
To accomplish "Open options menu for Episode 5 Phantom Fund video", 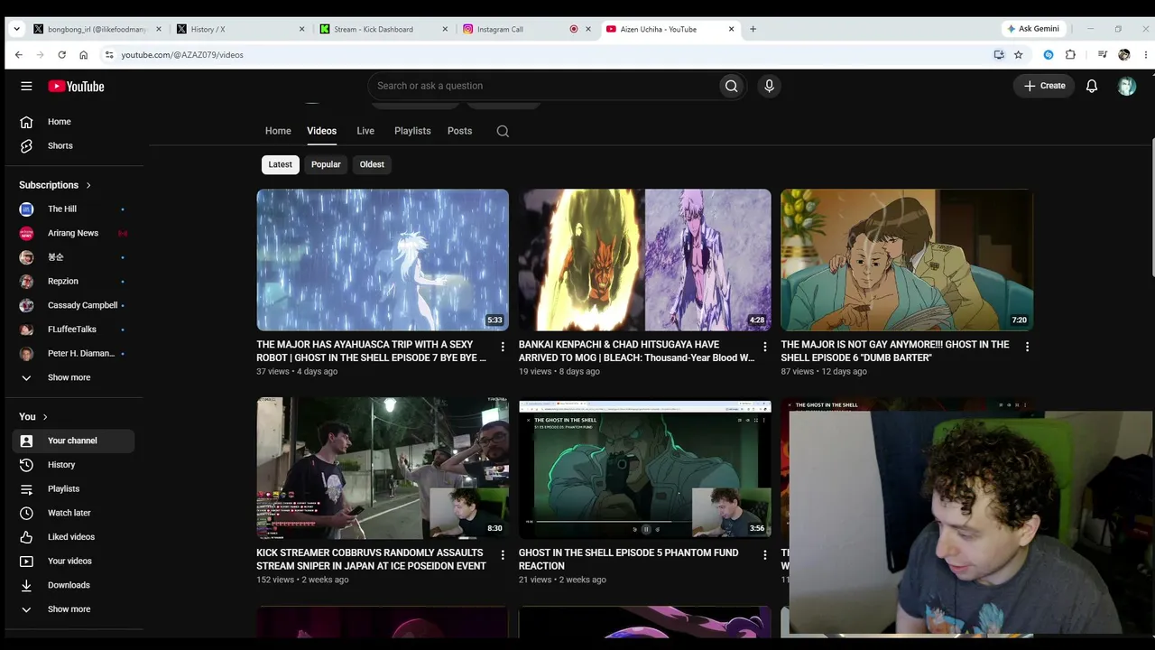I will [x=765, y=555].
